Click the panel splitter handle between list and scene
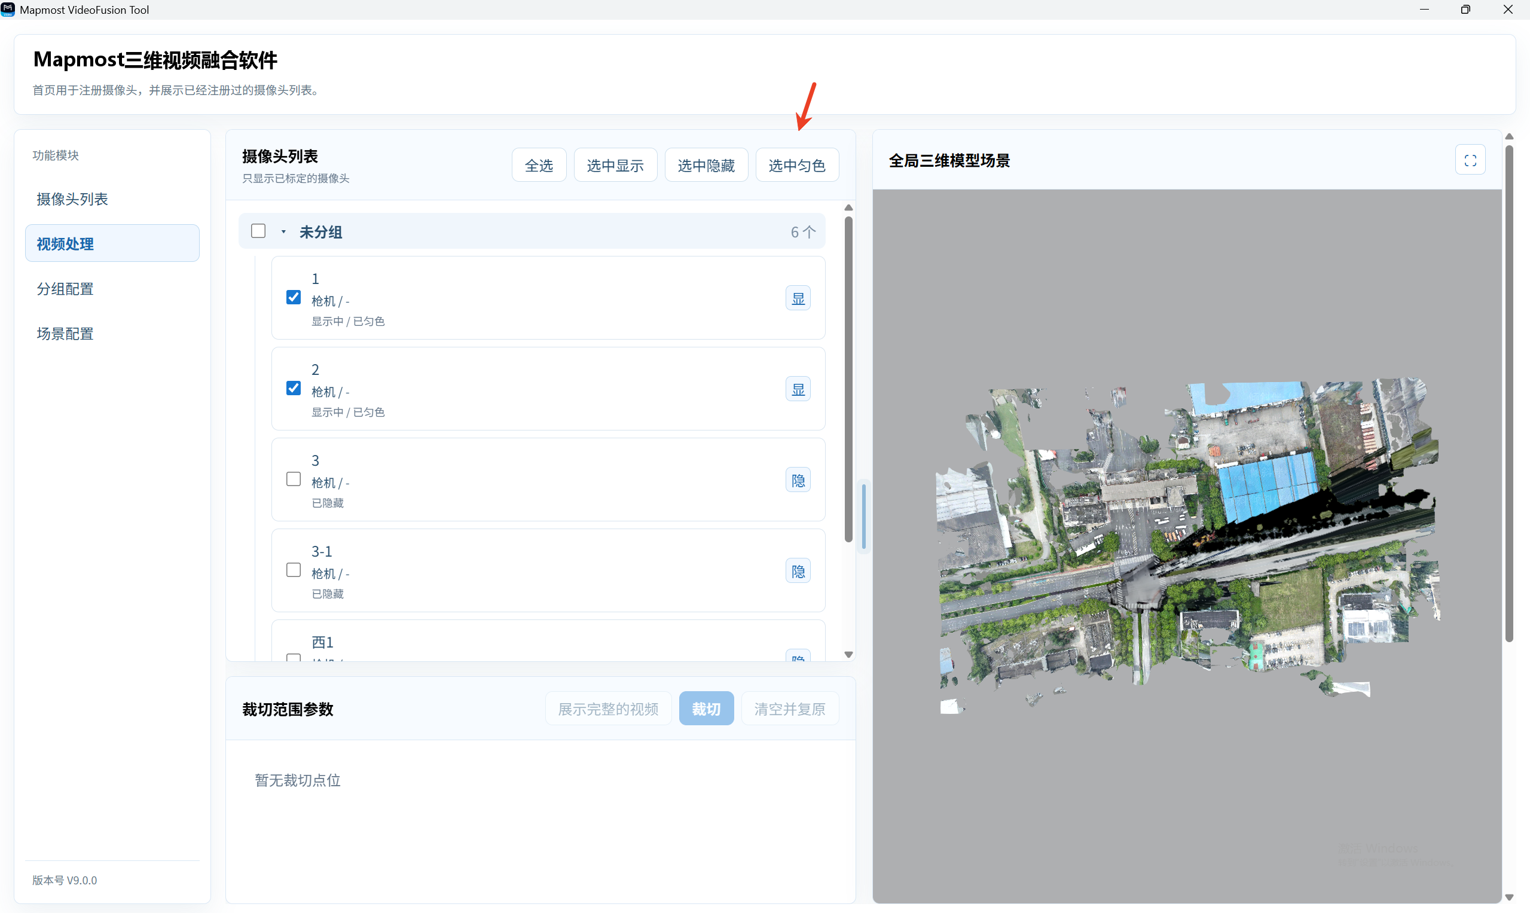 (864, 516)
